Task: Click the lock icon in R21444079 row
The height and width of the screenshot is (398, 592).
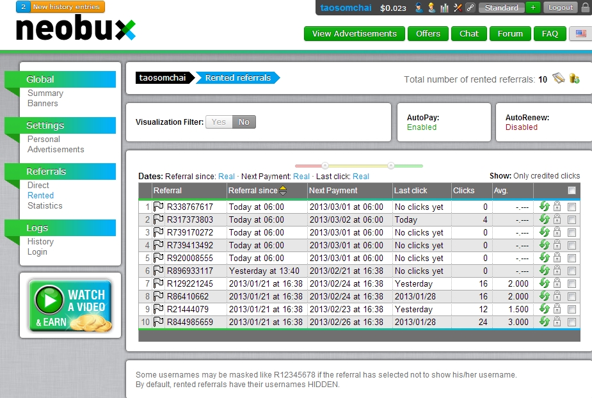Action: click(557, 308)
